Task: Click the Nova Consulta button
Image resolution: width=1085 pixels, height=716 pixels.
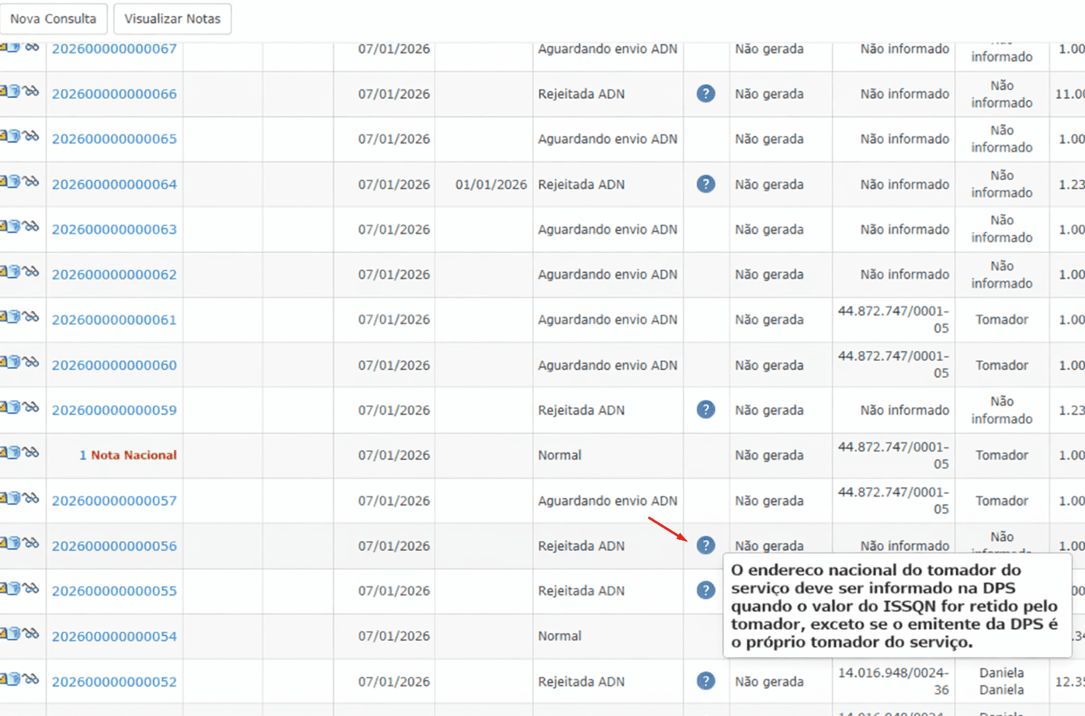Action: click(x=53, y=19)
